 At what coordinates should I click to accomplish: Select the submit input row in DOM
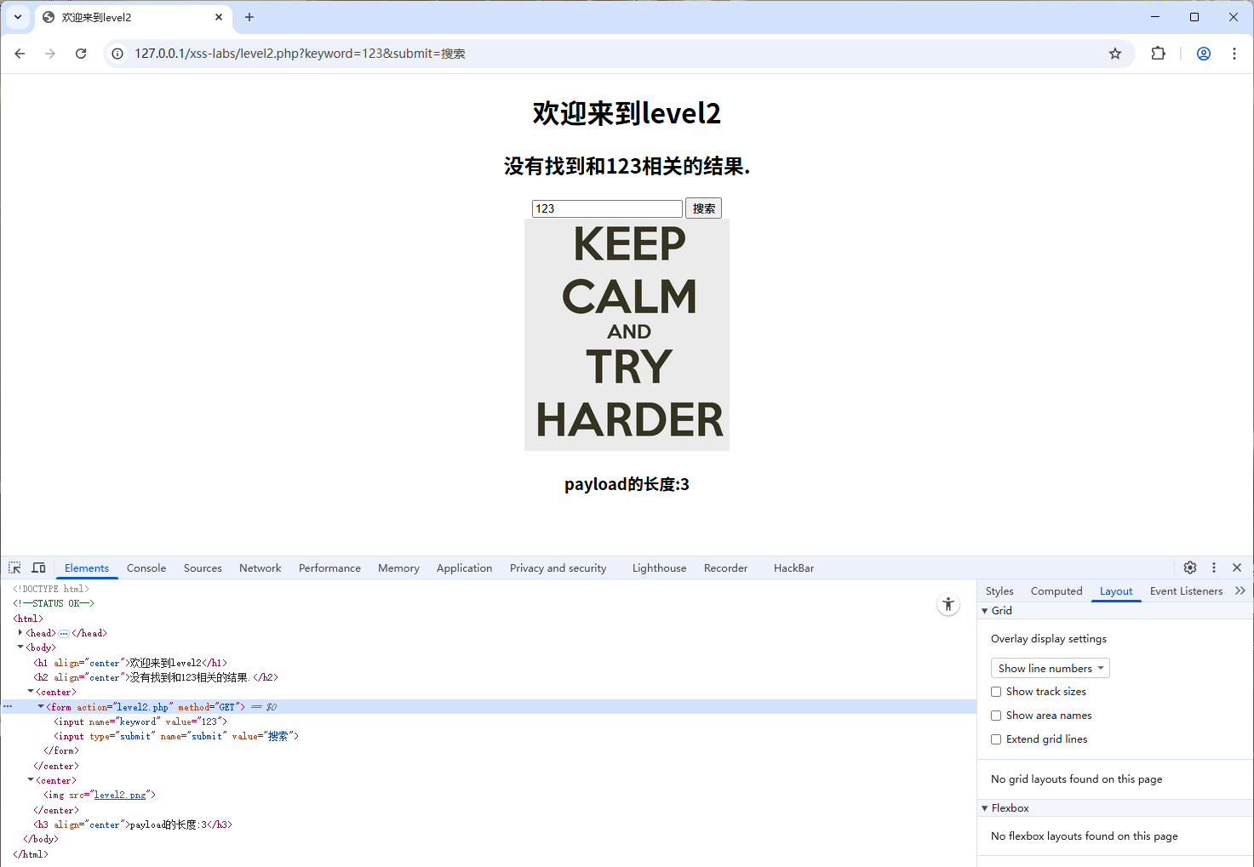pos(488,736)
